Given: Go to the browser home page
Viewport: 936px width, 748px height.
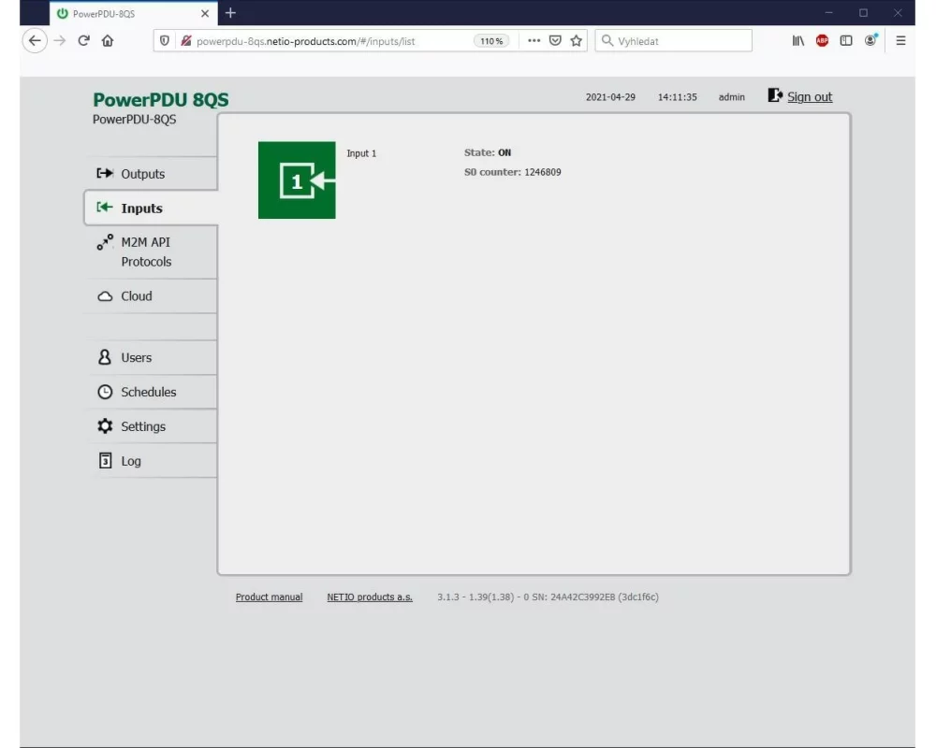Looking at the screenshot, I should [x=108, y=41].
